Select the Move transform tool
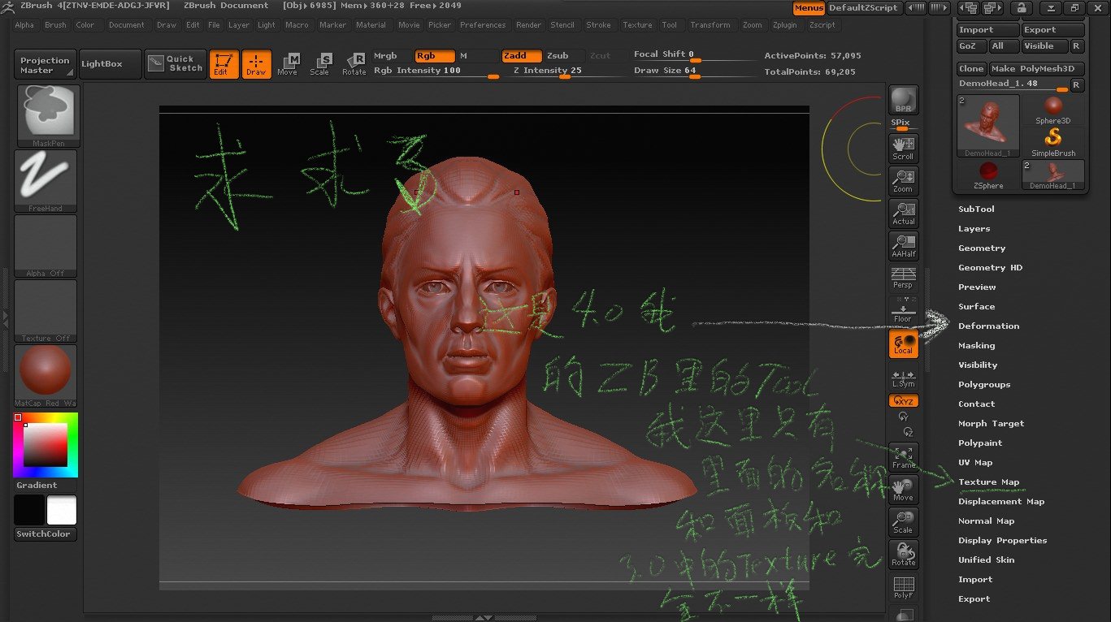This screenshot has width=1111, height=622. 288,64
